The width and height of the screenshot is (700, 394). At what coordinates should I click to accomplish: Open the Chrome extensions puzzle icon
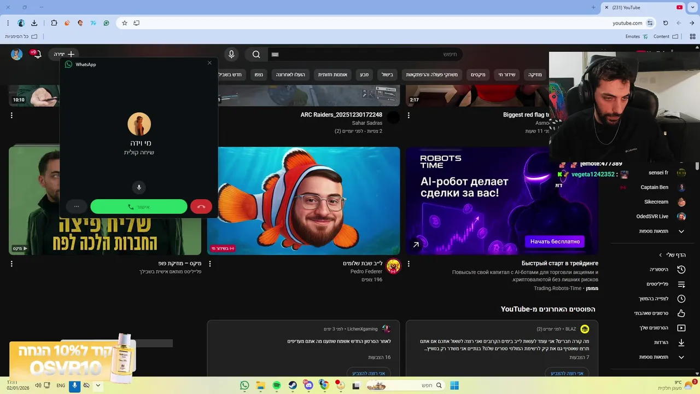coord(54,23)
